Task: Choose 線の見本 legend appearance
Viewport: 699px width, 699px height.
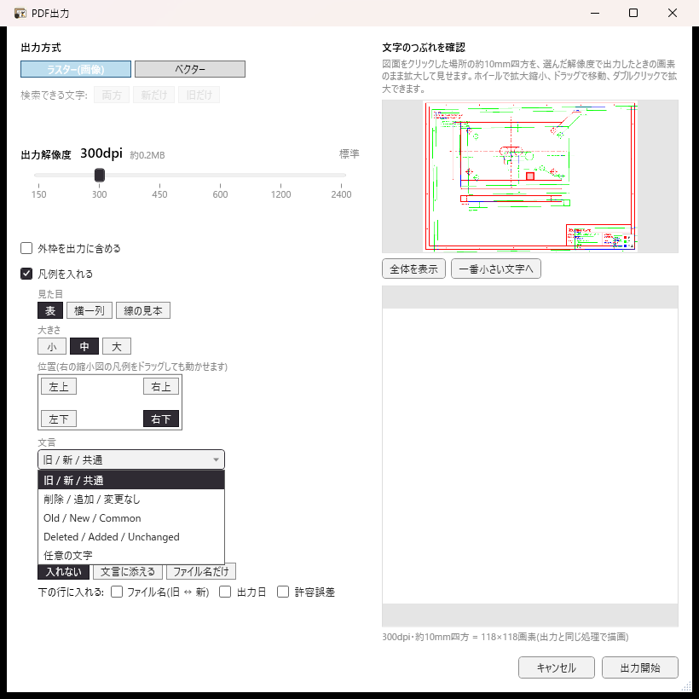Action: coord(143,310)
